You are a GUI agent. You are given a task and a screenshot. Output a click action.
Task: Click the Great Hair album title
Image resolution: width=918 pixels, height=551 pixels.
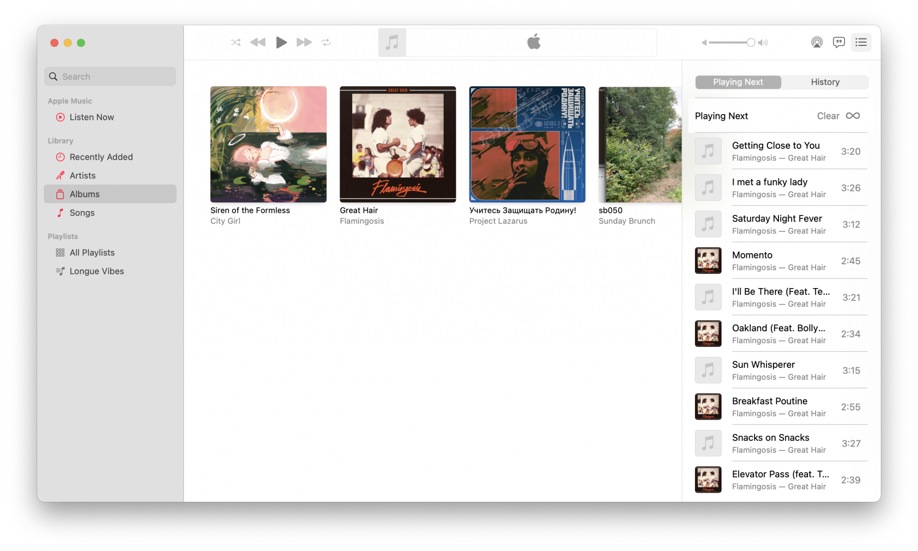click(359, 210)
